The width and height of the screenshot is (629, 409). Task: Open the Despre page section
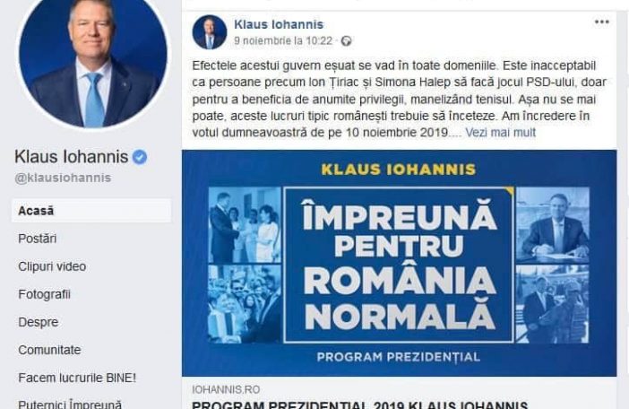pyautogui.click(x=39, y=322)
